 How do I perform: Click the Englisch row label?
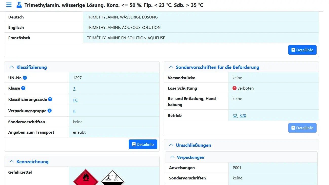click(16, 27)
